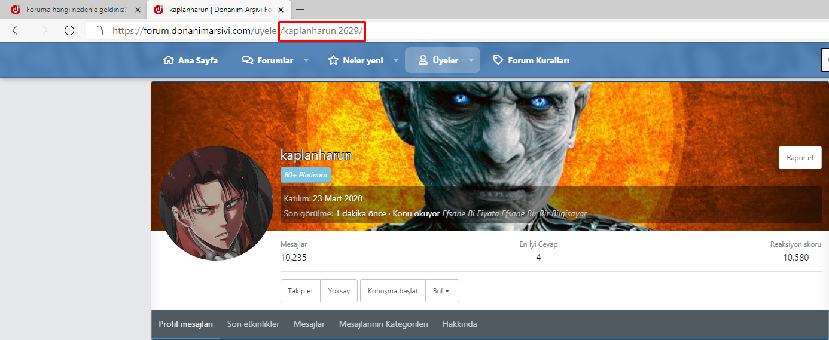Open the Bul dropdown
Image resolution: width=829 pixels, height=340 pixels.
coord(442,291)
